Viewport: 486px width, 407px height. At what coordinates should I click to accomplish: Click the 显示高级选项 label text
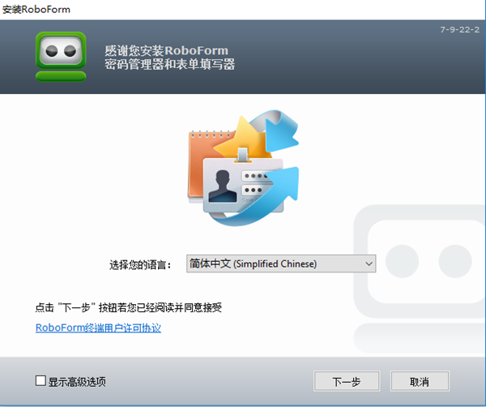(x=77, y=381)
